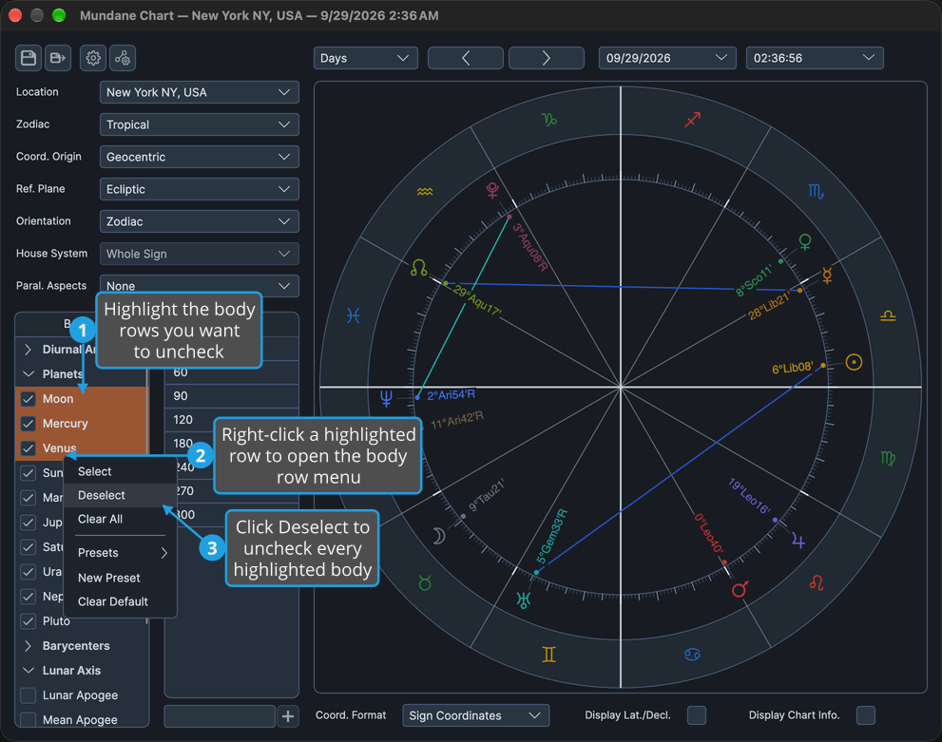
Task: Click the advanced gears settings icon
Action: 123,58
